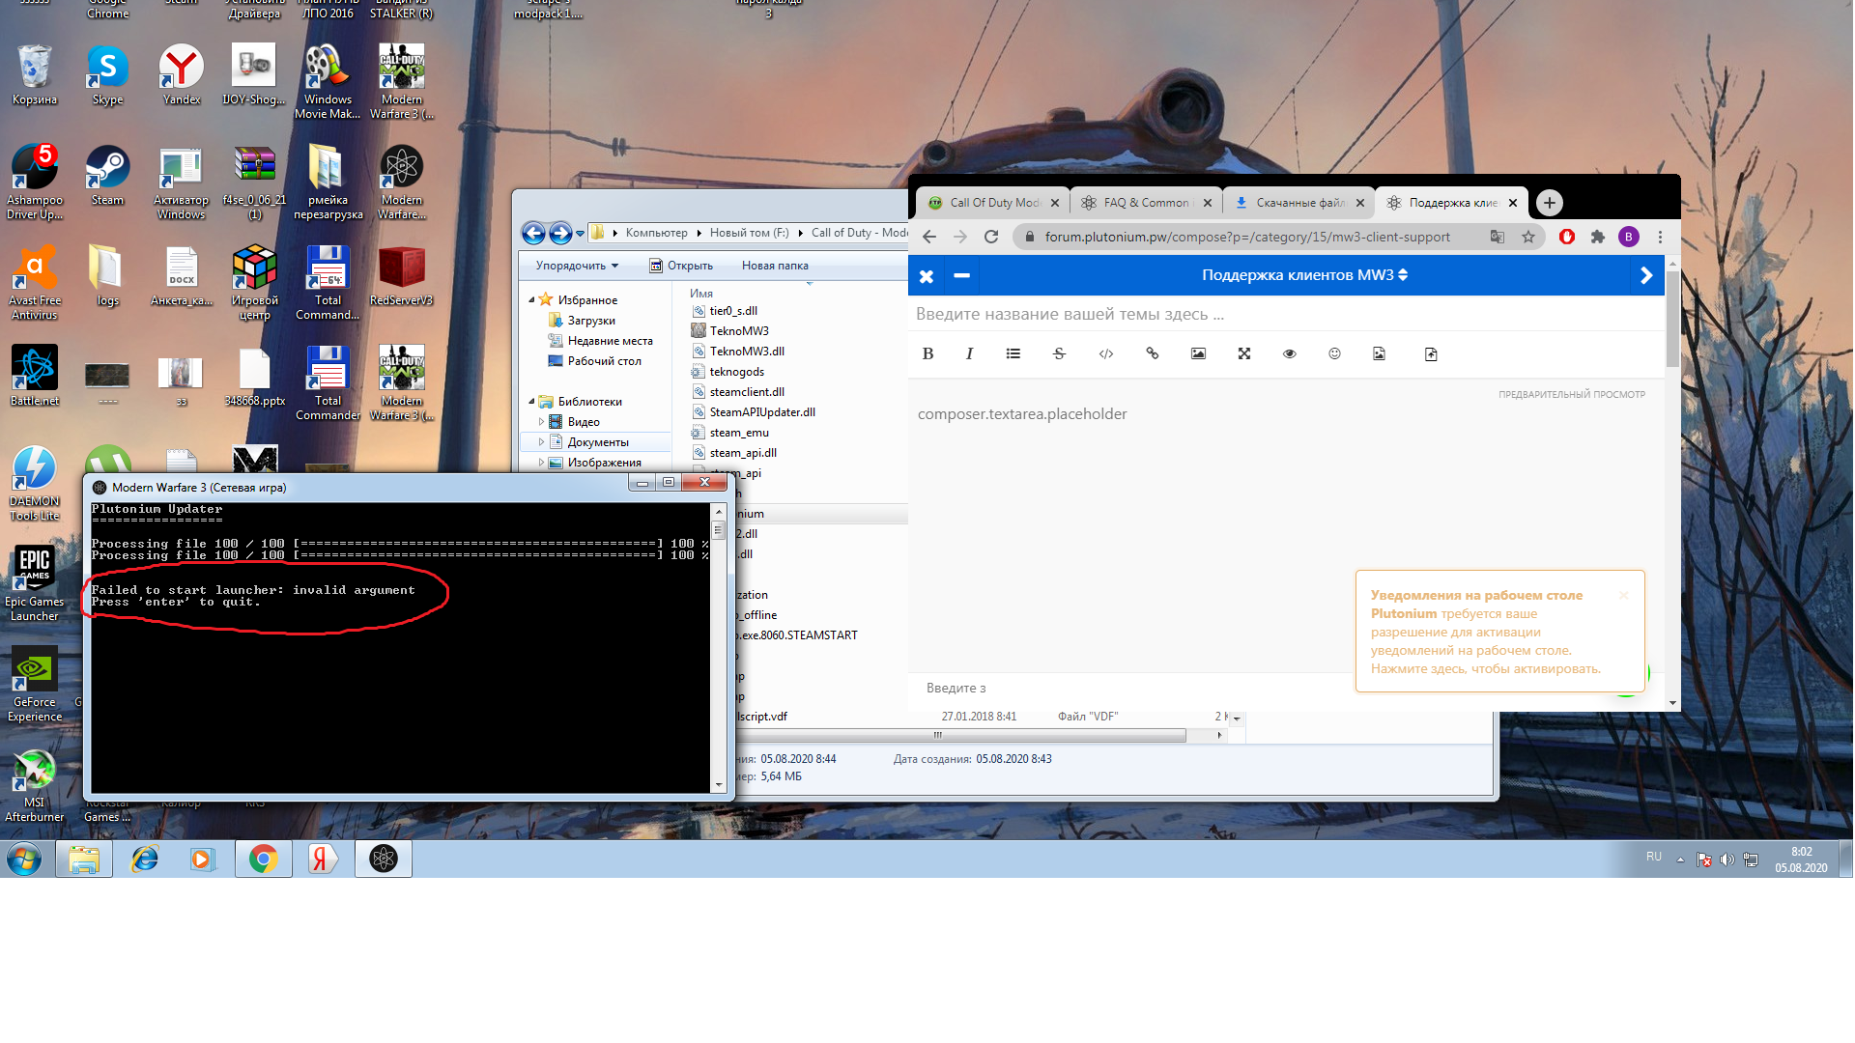Click Новый том (F:) in breadcrumb
The height and width of the screenshot is (1043, 1855).
tap(749, 233)
